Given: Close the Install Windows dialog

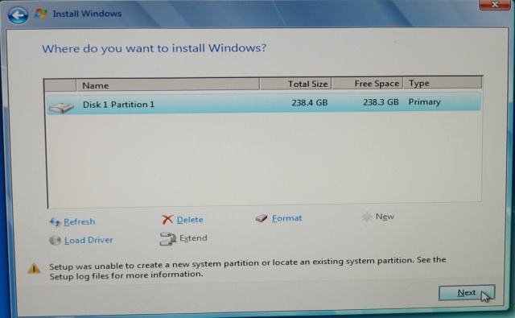Looking at the screenshot, I should (x=495, y=5).
